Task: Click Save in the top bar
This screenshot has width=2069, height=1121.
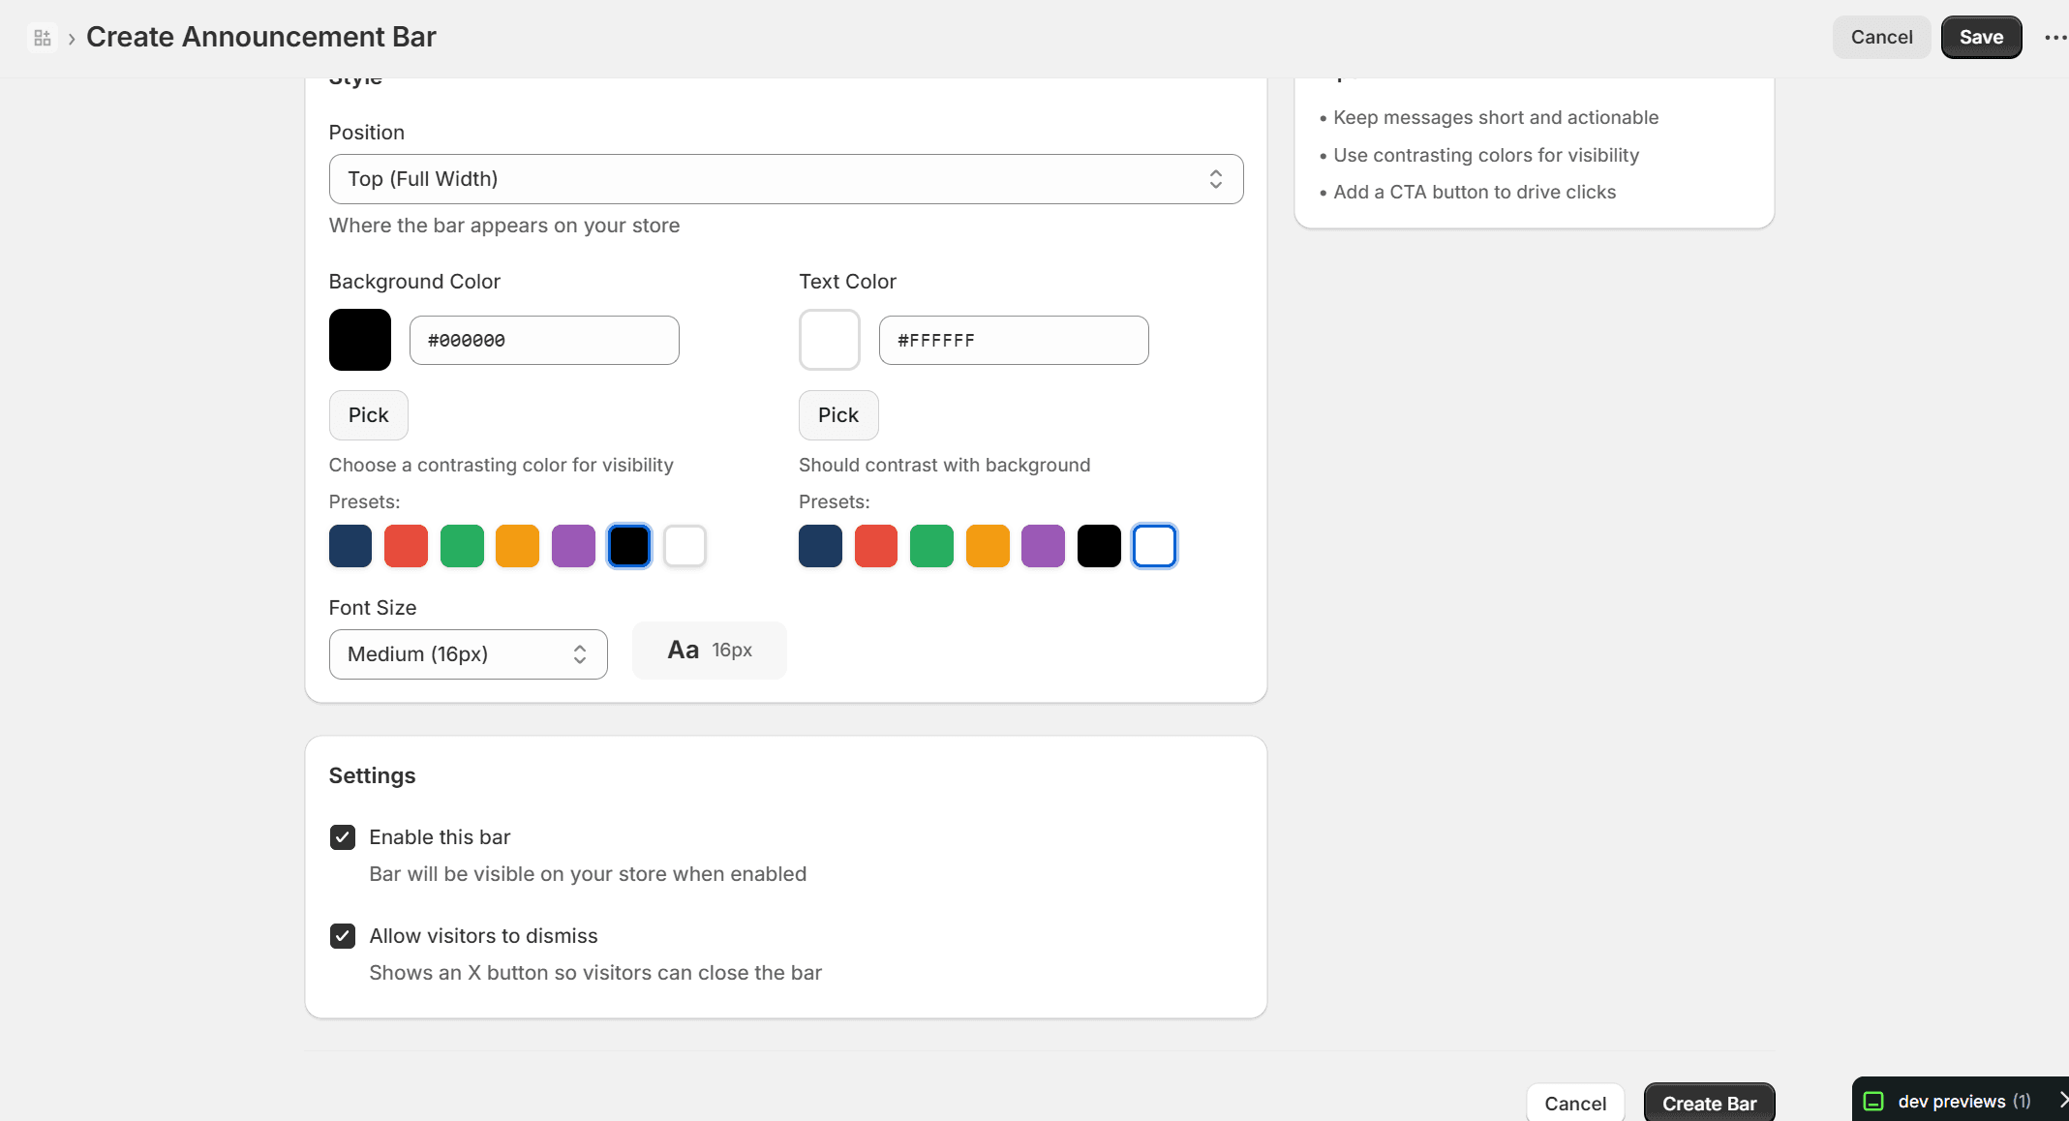Action: [x=1981, y=37]
